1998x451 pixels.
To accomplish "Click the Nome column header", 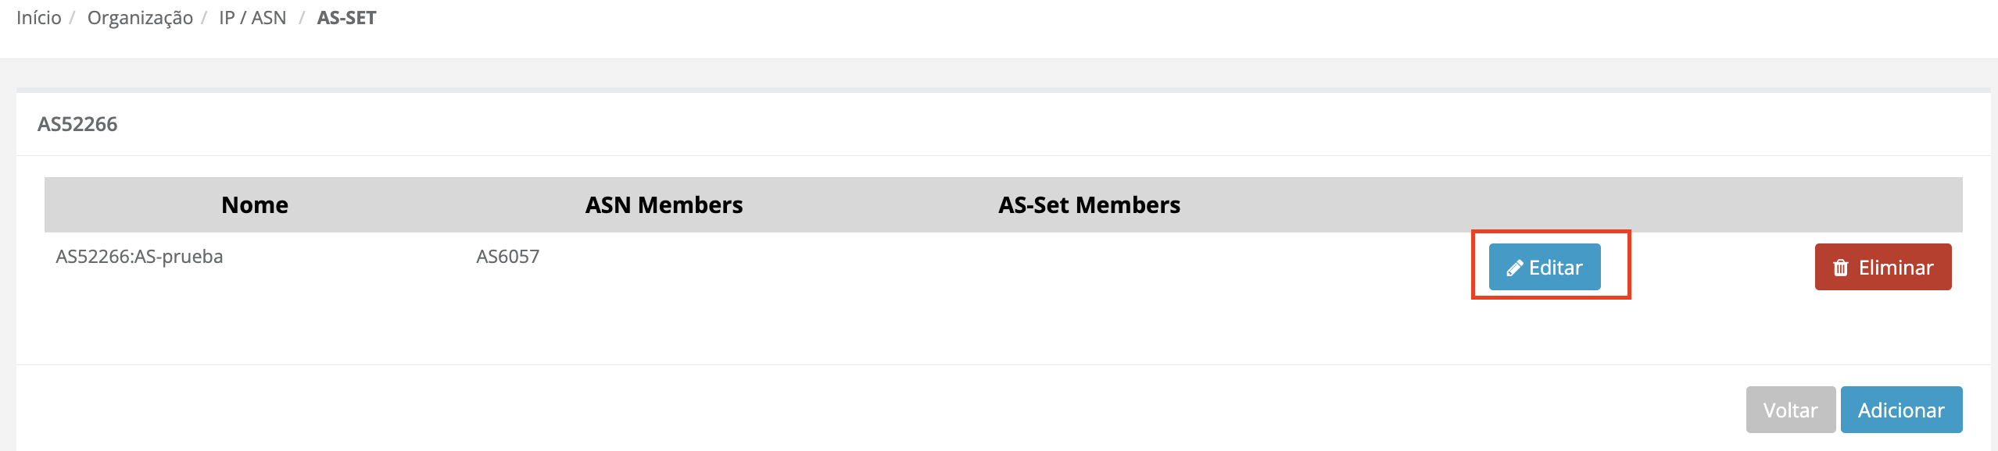I will [x=255, y=205].
